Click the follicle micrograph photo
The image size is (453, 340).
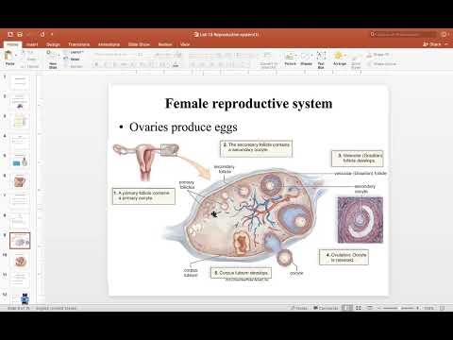(x=361, y=220)
